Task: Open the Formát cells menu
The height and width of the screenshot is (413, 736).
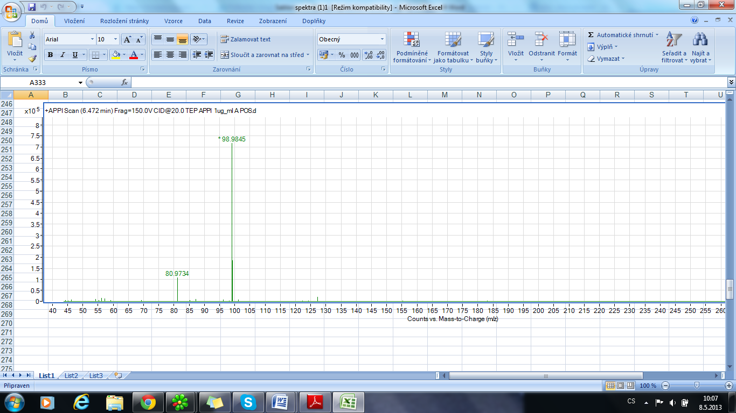Action: point(567,46)
